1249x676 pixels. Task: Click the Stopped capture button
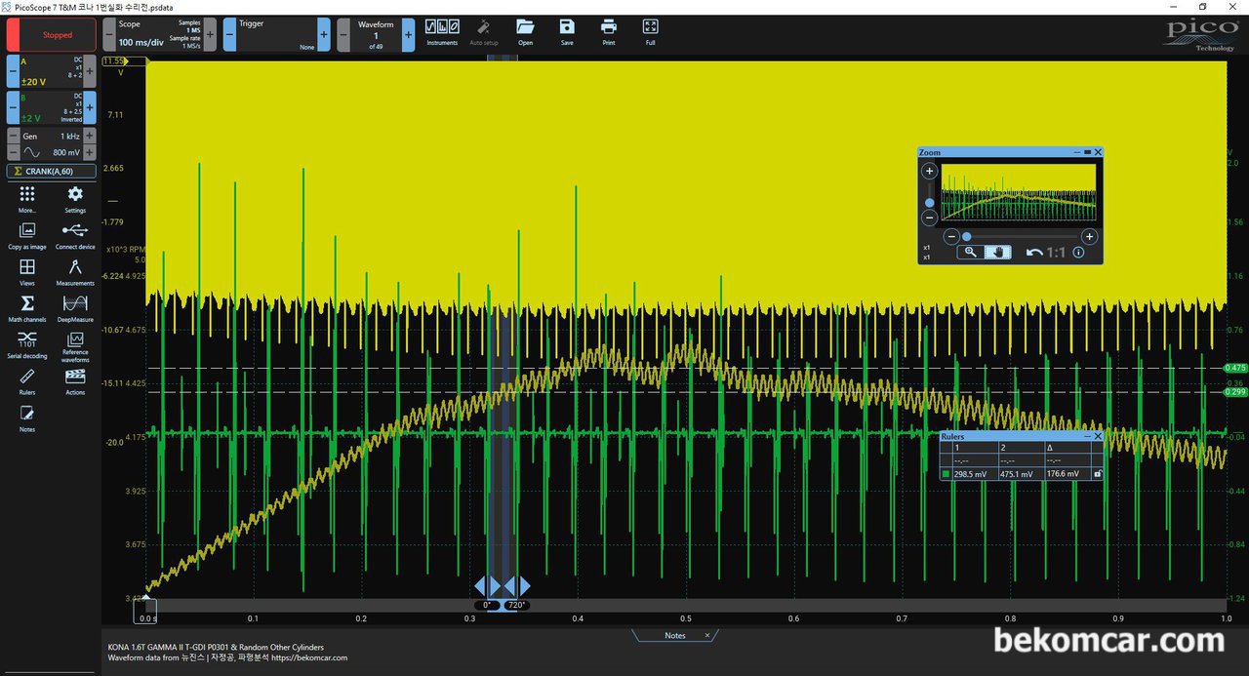[x=52, y=35]
